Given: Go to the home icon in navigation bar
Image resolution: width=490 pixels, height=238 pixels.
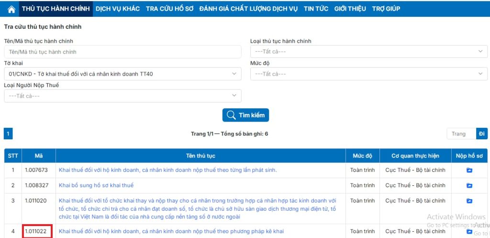Looking at the screenshot, I should coord(11,9).
